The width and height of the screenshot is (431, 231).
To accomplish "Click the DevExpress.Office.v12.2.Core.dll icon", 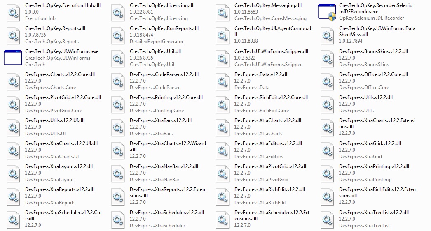I will click(x=327, y=82).
